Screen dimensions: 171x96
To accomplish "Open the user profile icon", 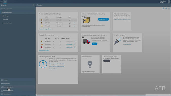I will (169, 2).
